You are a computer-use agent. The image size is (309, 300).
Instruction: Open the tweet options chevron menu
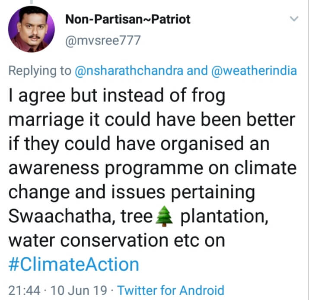tap(294, 19)
